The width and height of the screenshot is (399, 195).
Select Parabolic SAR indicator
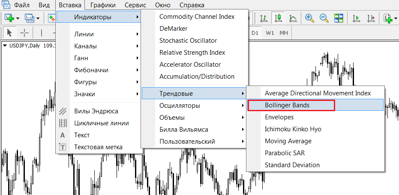pyautogui.click(x=315, y=153)
